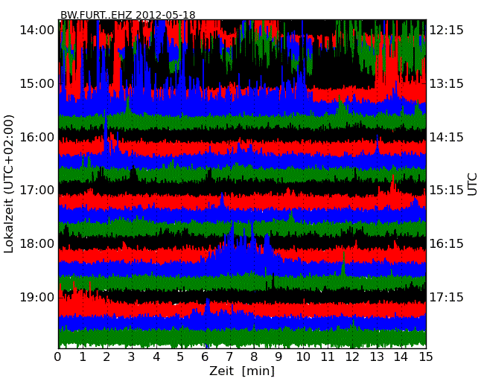This screenshot has width=484, height=387.
Task: Click the 16:15 UTC tick label
Action: point(447,244)
